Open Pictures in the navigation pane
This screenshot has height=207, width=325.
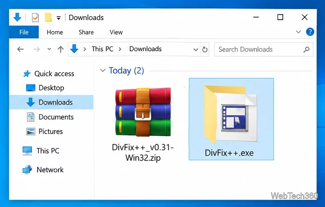(50, 131)
